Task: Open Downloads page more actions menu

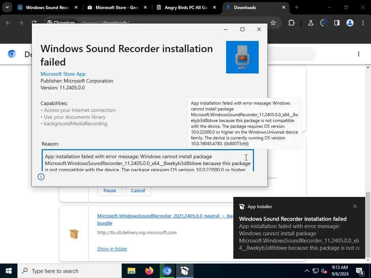Action: [x=359, y=54]
